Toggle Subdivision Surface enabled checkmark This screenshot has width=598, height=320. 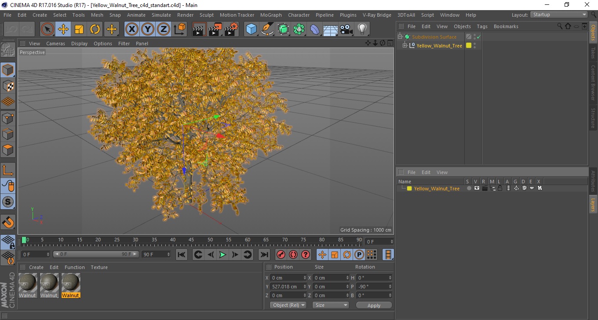tap(478, 37)
